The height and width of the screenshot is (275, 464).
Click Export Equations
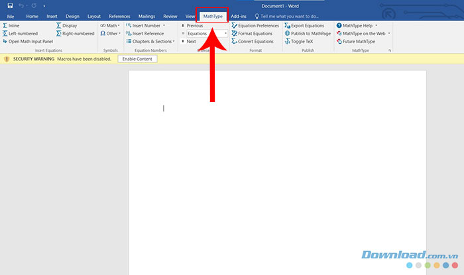tap(307, 25)
